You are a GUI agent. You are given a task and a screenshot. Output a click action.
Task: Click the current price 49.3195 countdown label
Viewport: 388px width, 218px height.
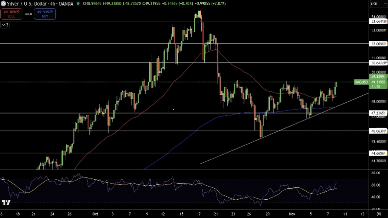[x=378, y=82]
